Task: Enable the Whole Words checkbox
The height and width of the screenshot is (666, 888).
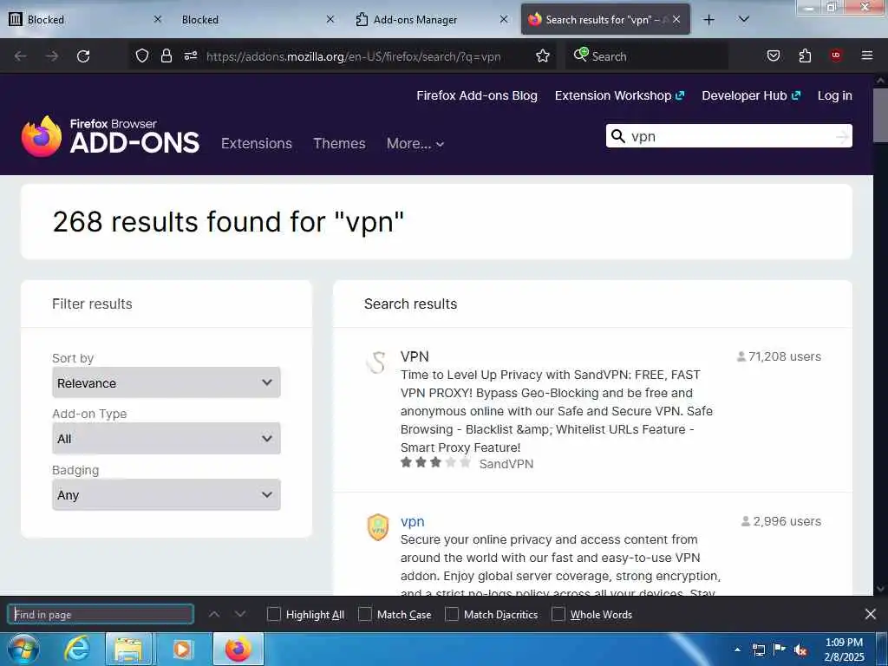Action: tap(558, 615)
